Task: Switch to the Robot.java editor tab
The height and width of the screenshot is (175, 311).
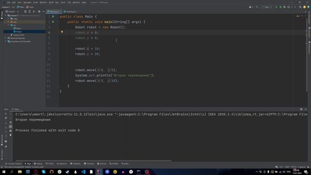Action: [70, 12]
